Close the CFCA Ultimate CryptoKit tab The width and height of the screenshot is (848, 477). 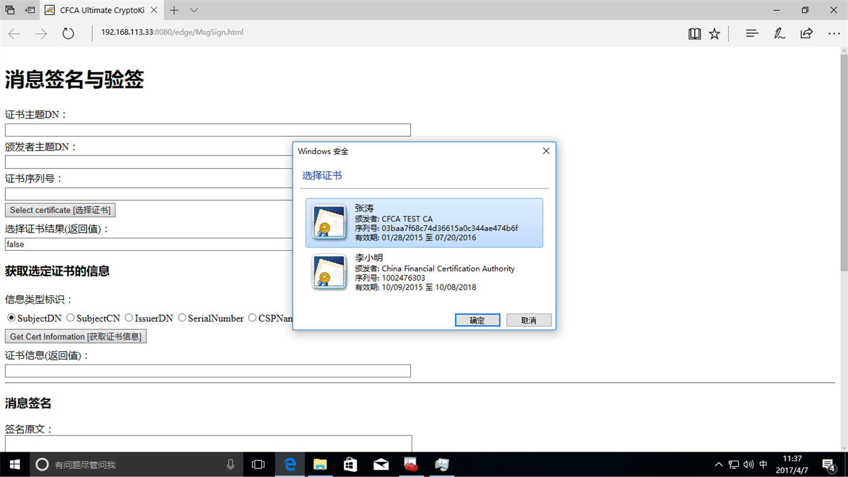154,10
